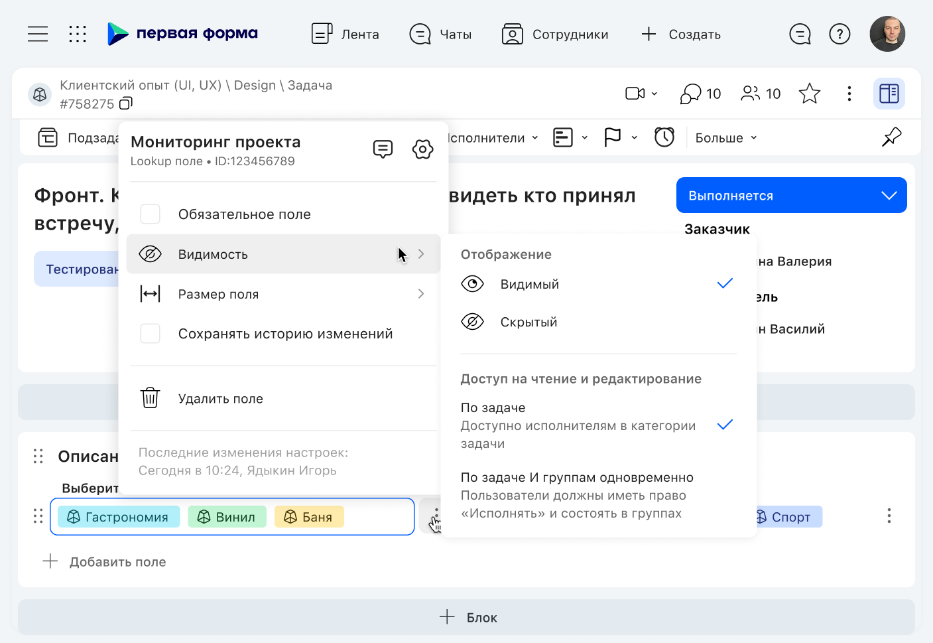This screenshot has width=933, height=643.
Task: Set a reminder using the alarm clock icon
Action: (x=664, y=137)
